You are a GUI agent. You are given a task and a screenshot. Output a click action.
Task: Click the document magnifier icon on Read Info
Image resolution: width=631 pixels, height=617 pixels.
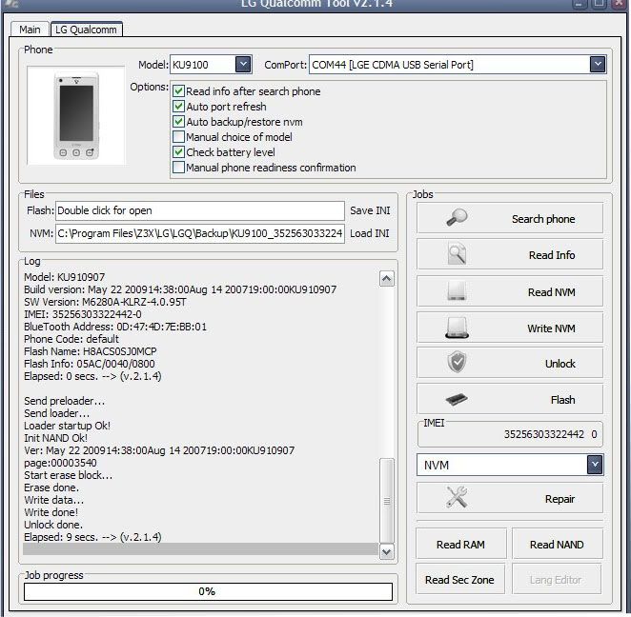pos(457,254)
